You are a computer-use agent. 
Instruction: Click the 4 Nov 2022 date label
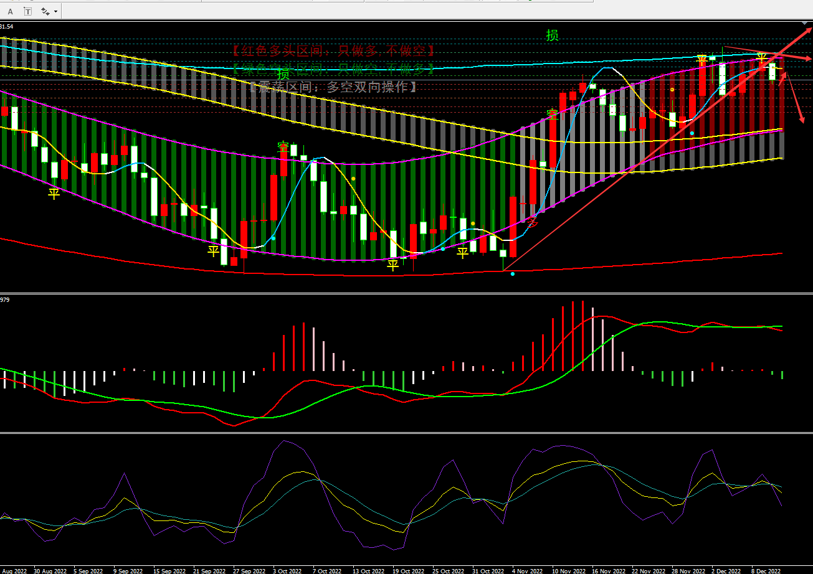point(526,571)
